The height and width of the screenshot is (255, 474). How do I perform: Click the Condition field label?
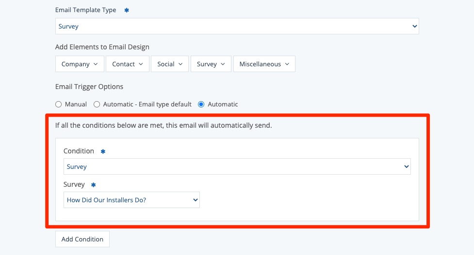79,151
